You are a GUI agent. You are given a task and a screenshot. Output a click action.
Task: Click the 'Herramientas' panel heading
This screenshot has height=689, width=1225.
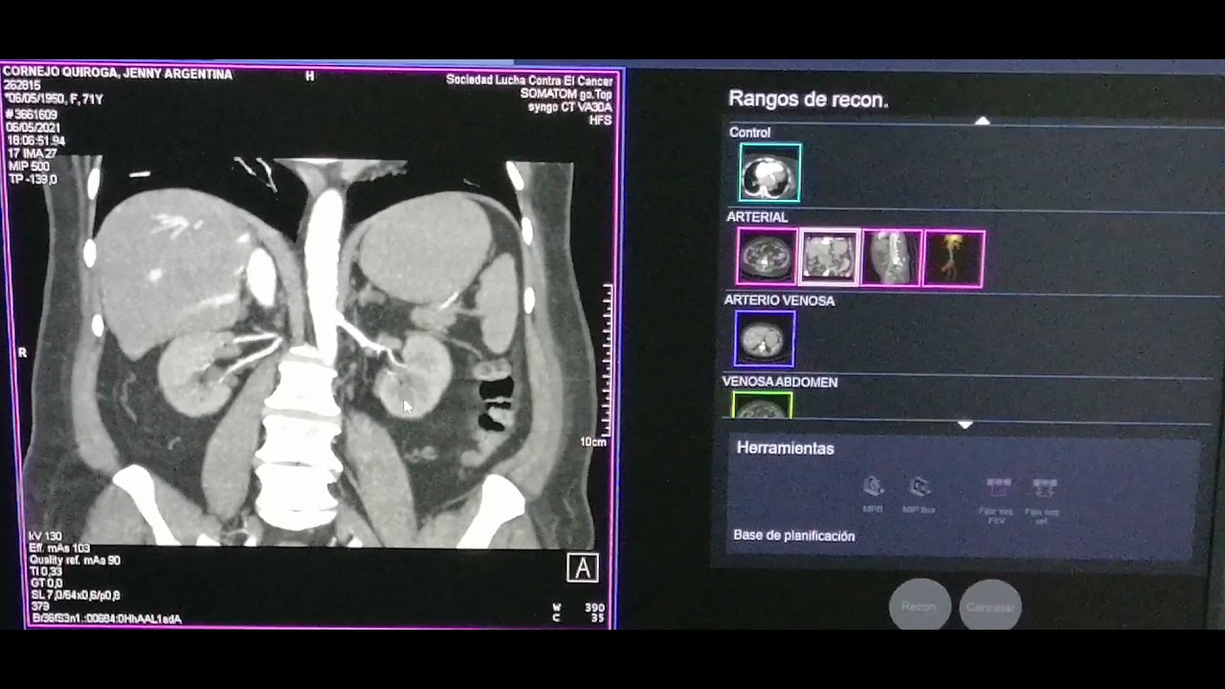(x=785, y=448)
